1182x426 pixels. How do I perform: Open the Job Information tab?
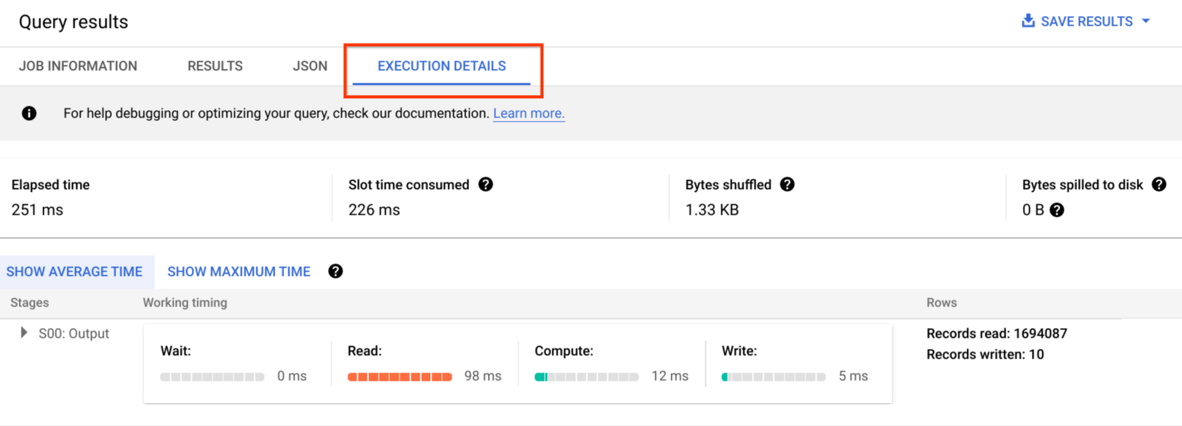pyautogui.click(x=78, y=66)
